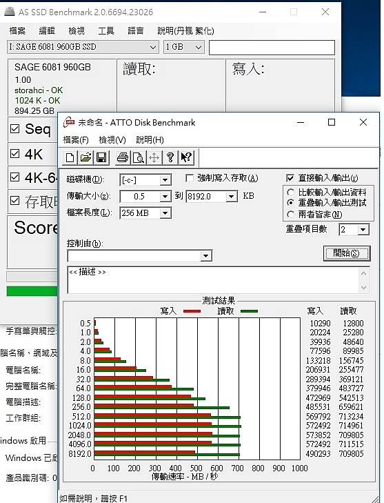Click the green 讀取 legend swatch
Screen dimensions: 384x503
click(249, 311)
